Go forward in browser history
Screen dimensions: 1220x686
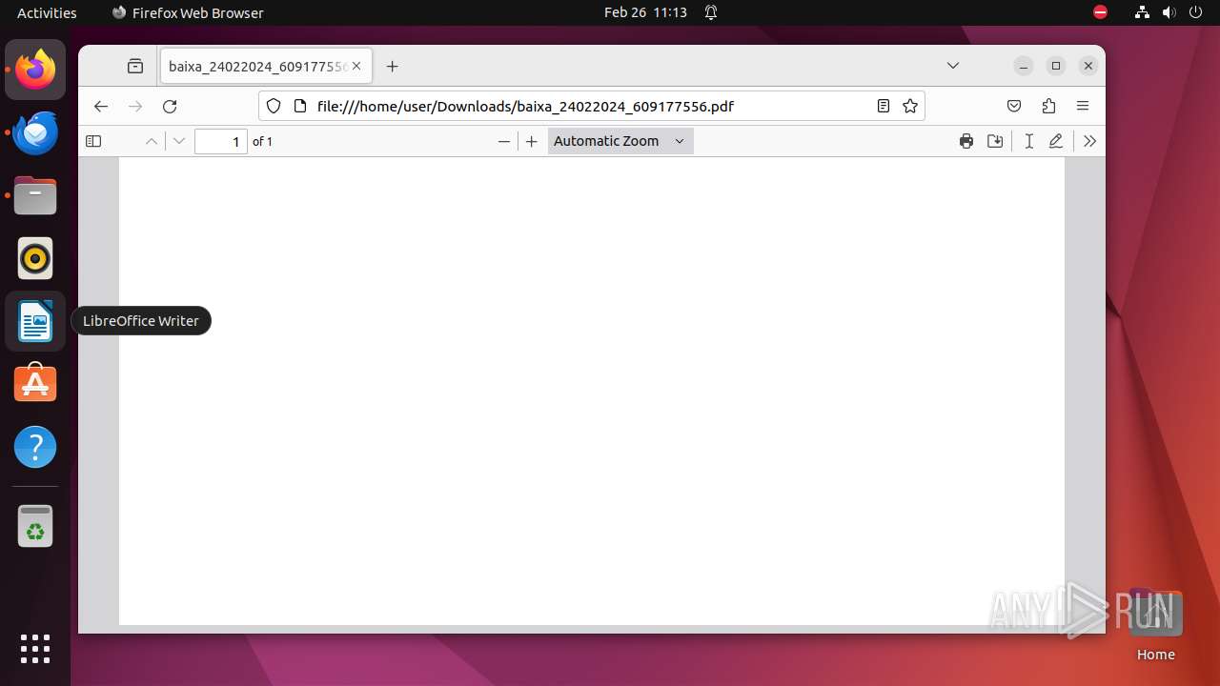(x=135, y=106)
